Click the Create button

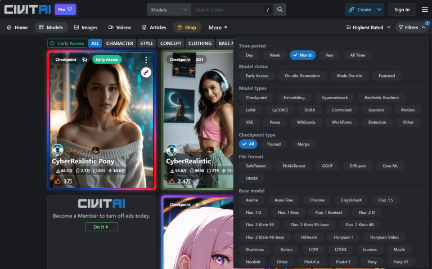pyautogui.click(x=361, y=10)
